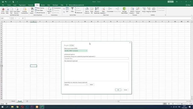Click the Sort Z to A icon
The image size is (193, 109).
64,12
